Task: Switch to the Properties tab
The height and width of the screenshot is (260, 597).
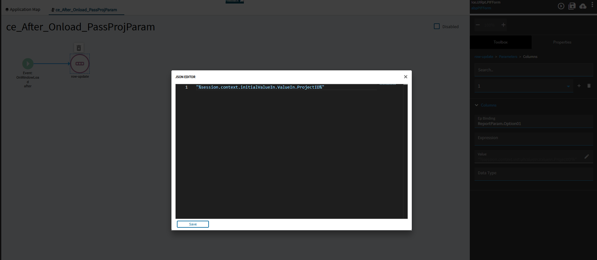Action: coord(562,42)
